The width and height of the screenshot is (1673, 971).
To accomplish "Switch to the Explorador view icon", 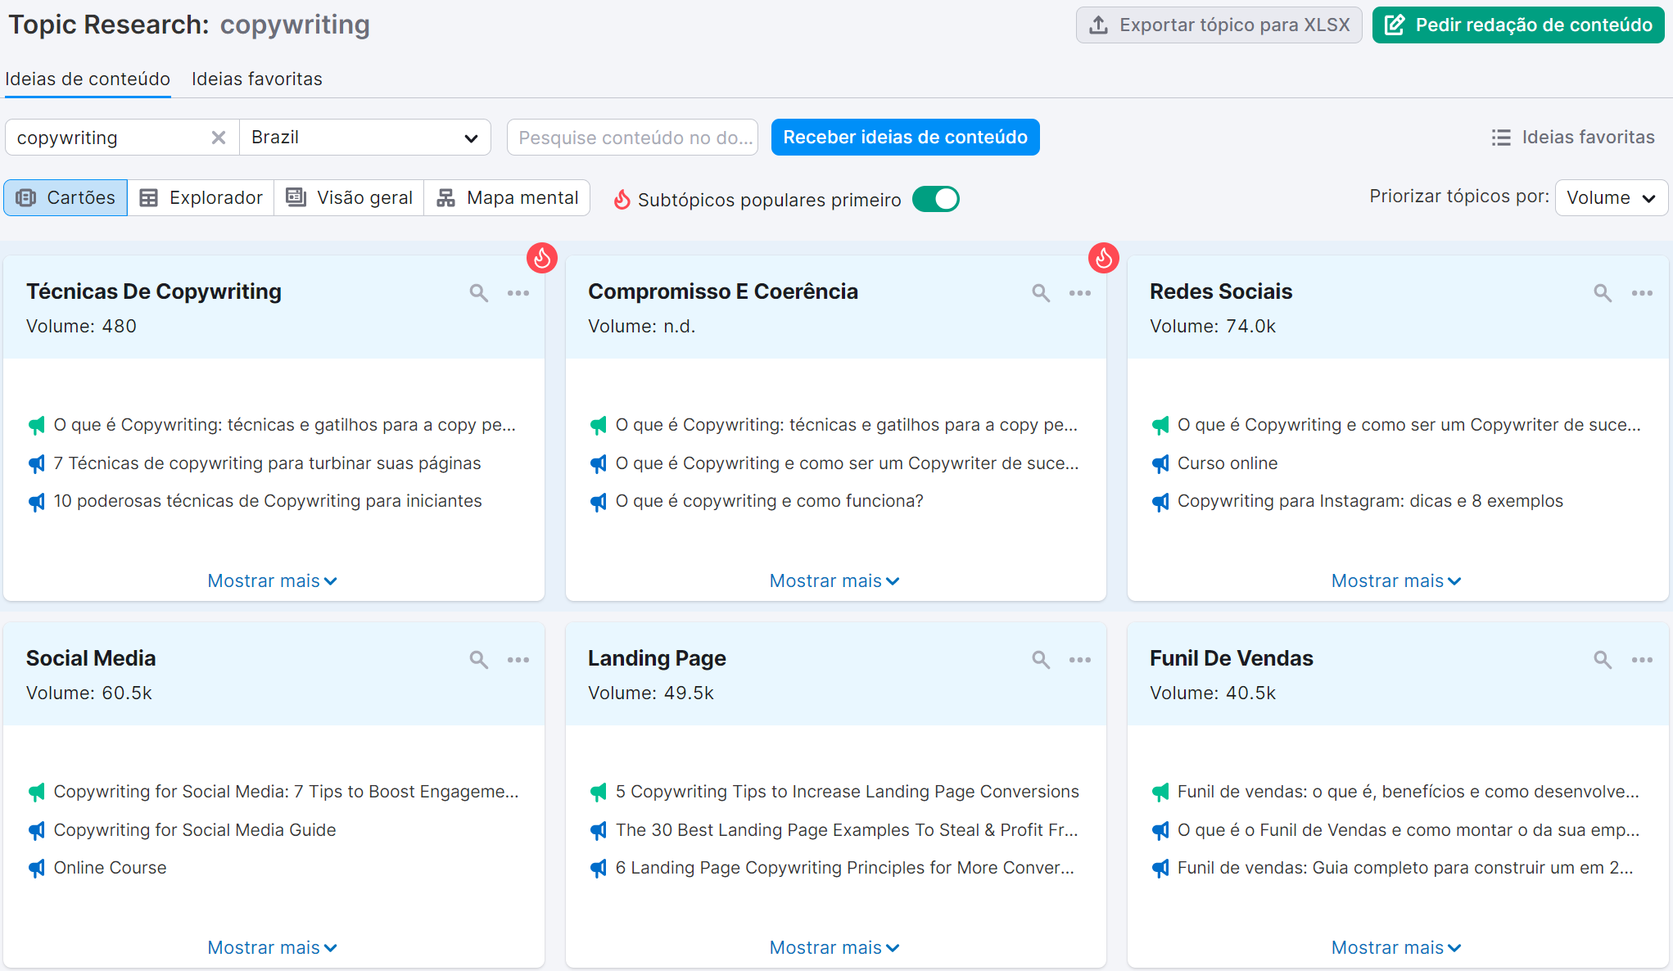I will pos(148,197).
